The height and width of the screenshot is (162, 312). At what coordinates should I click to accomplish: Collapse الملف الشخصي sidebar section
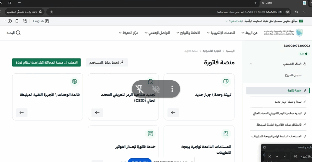point(251,64)
